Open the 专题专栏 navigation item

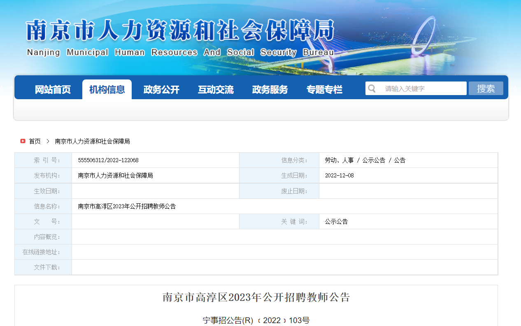pyautogui.click(x=324, y=89)
